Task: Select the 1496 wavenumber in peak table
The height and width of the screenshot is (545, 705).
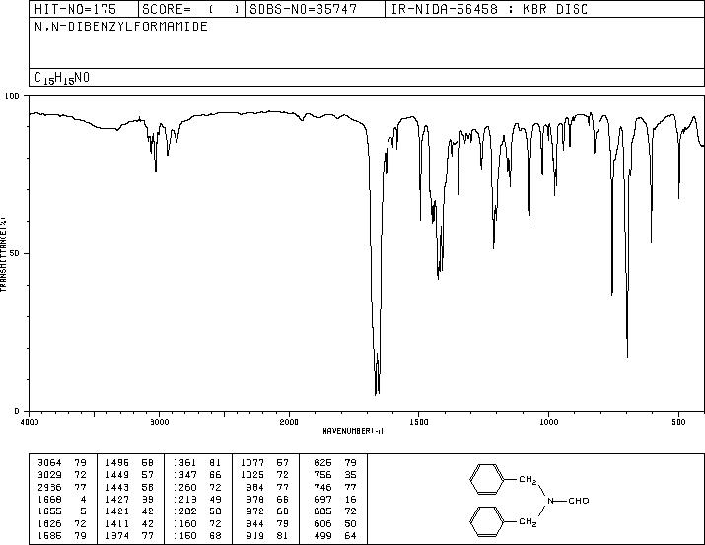Action: 117,463
